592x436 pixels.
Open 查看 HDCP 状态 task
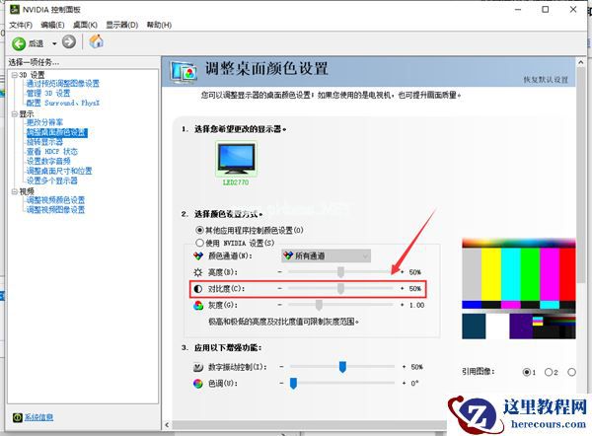coord(52,152)
